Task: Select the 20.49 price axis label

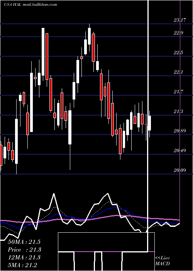Action: click(x=180, y=151)
